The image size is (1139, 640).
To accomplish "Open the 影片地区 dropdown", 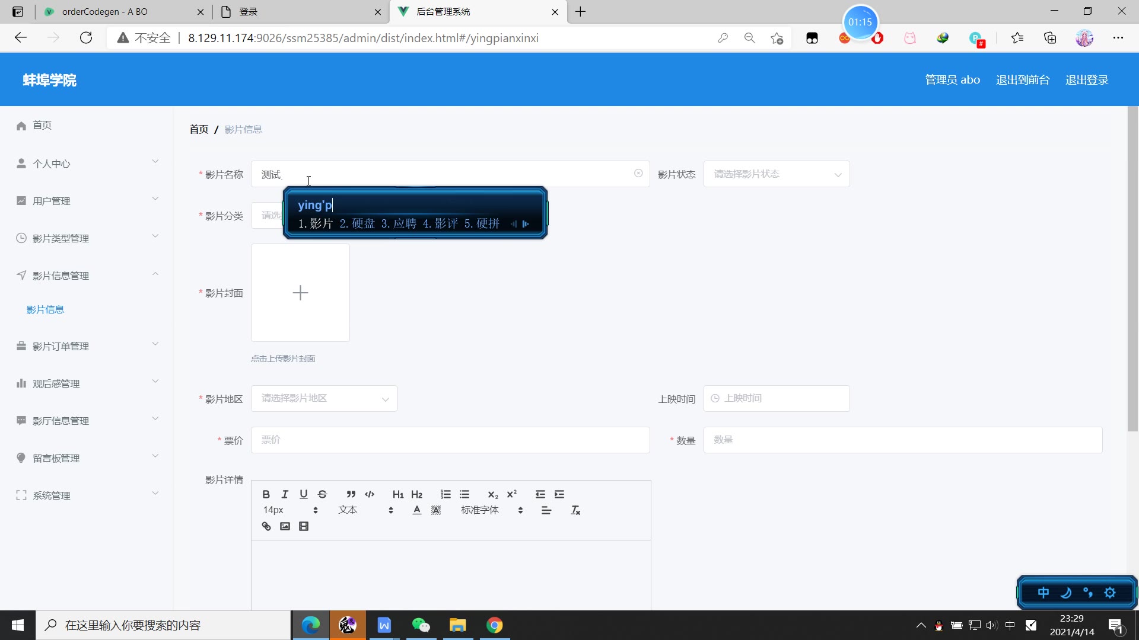I will click(x=324, y=399).
